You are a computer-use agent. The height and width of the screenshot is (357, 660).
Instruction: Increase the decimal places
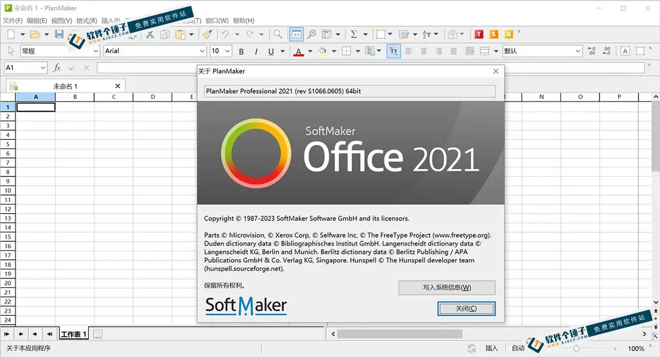coord(592,51)
